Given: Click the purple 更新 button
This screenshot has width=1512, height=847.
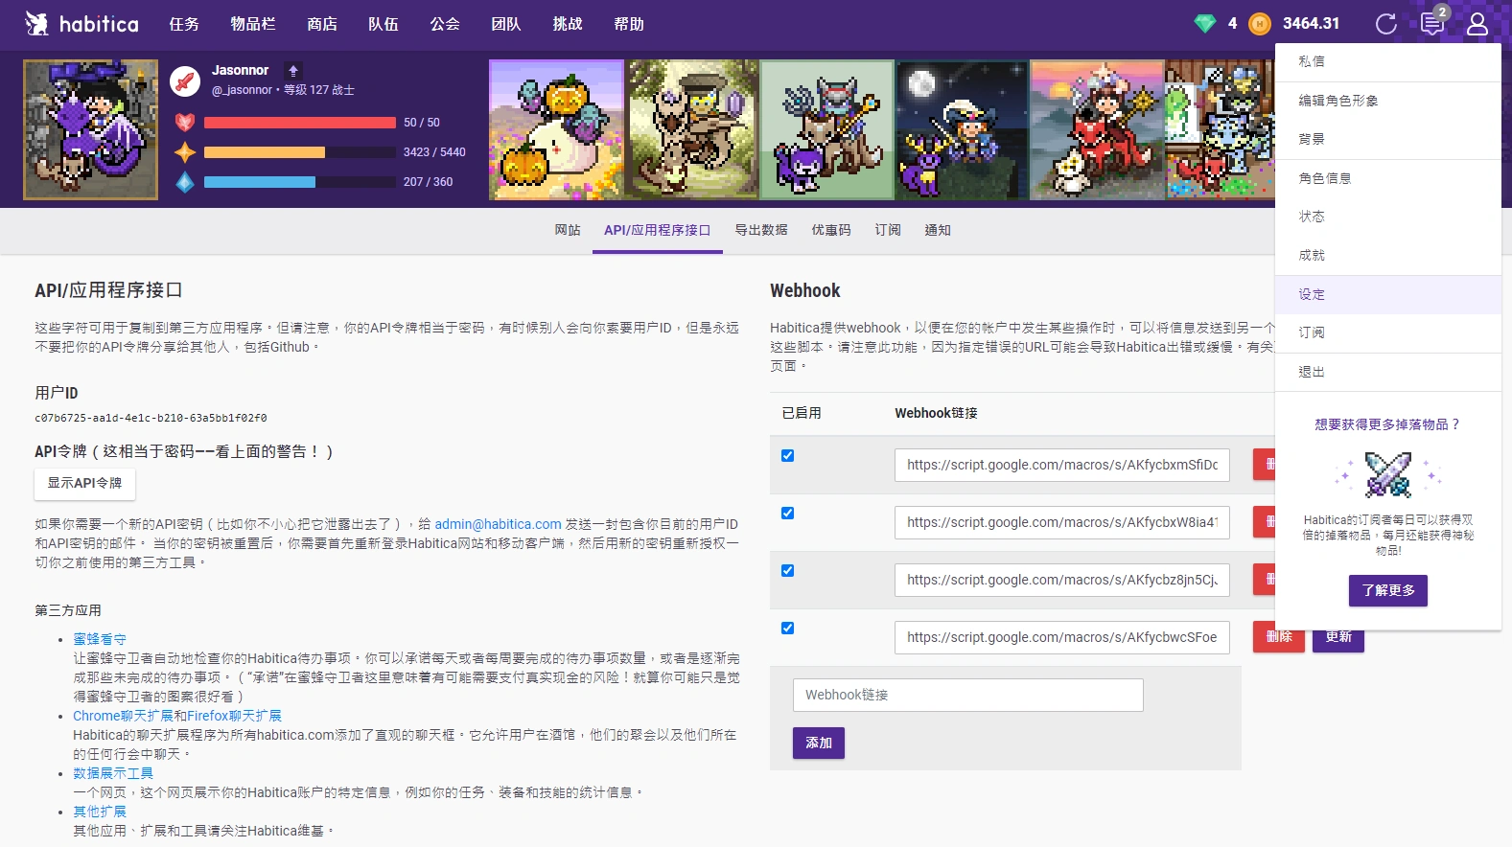Looking at the screenshot, I should click(1338, 640).
